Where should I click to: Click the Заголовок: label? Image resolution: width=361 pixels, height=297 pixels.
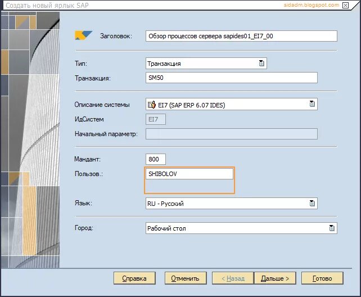[x=116, y=36]
